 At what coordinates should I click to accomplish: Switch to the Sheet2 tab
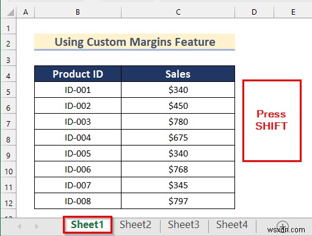(136, 224)
